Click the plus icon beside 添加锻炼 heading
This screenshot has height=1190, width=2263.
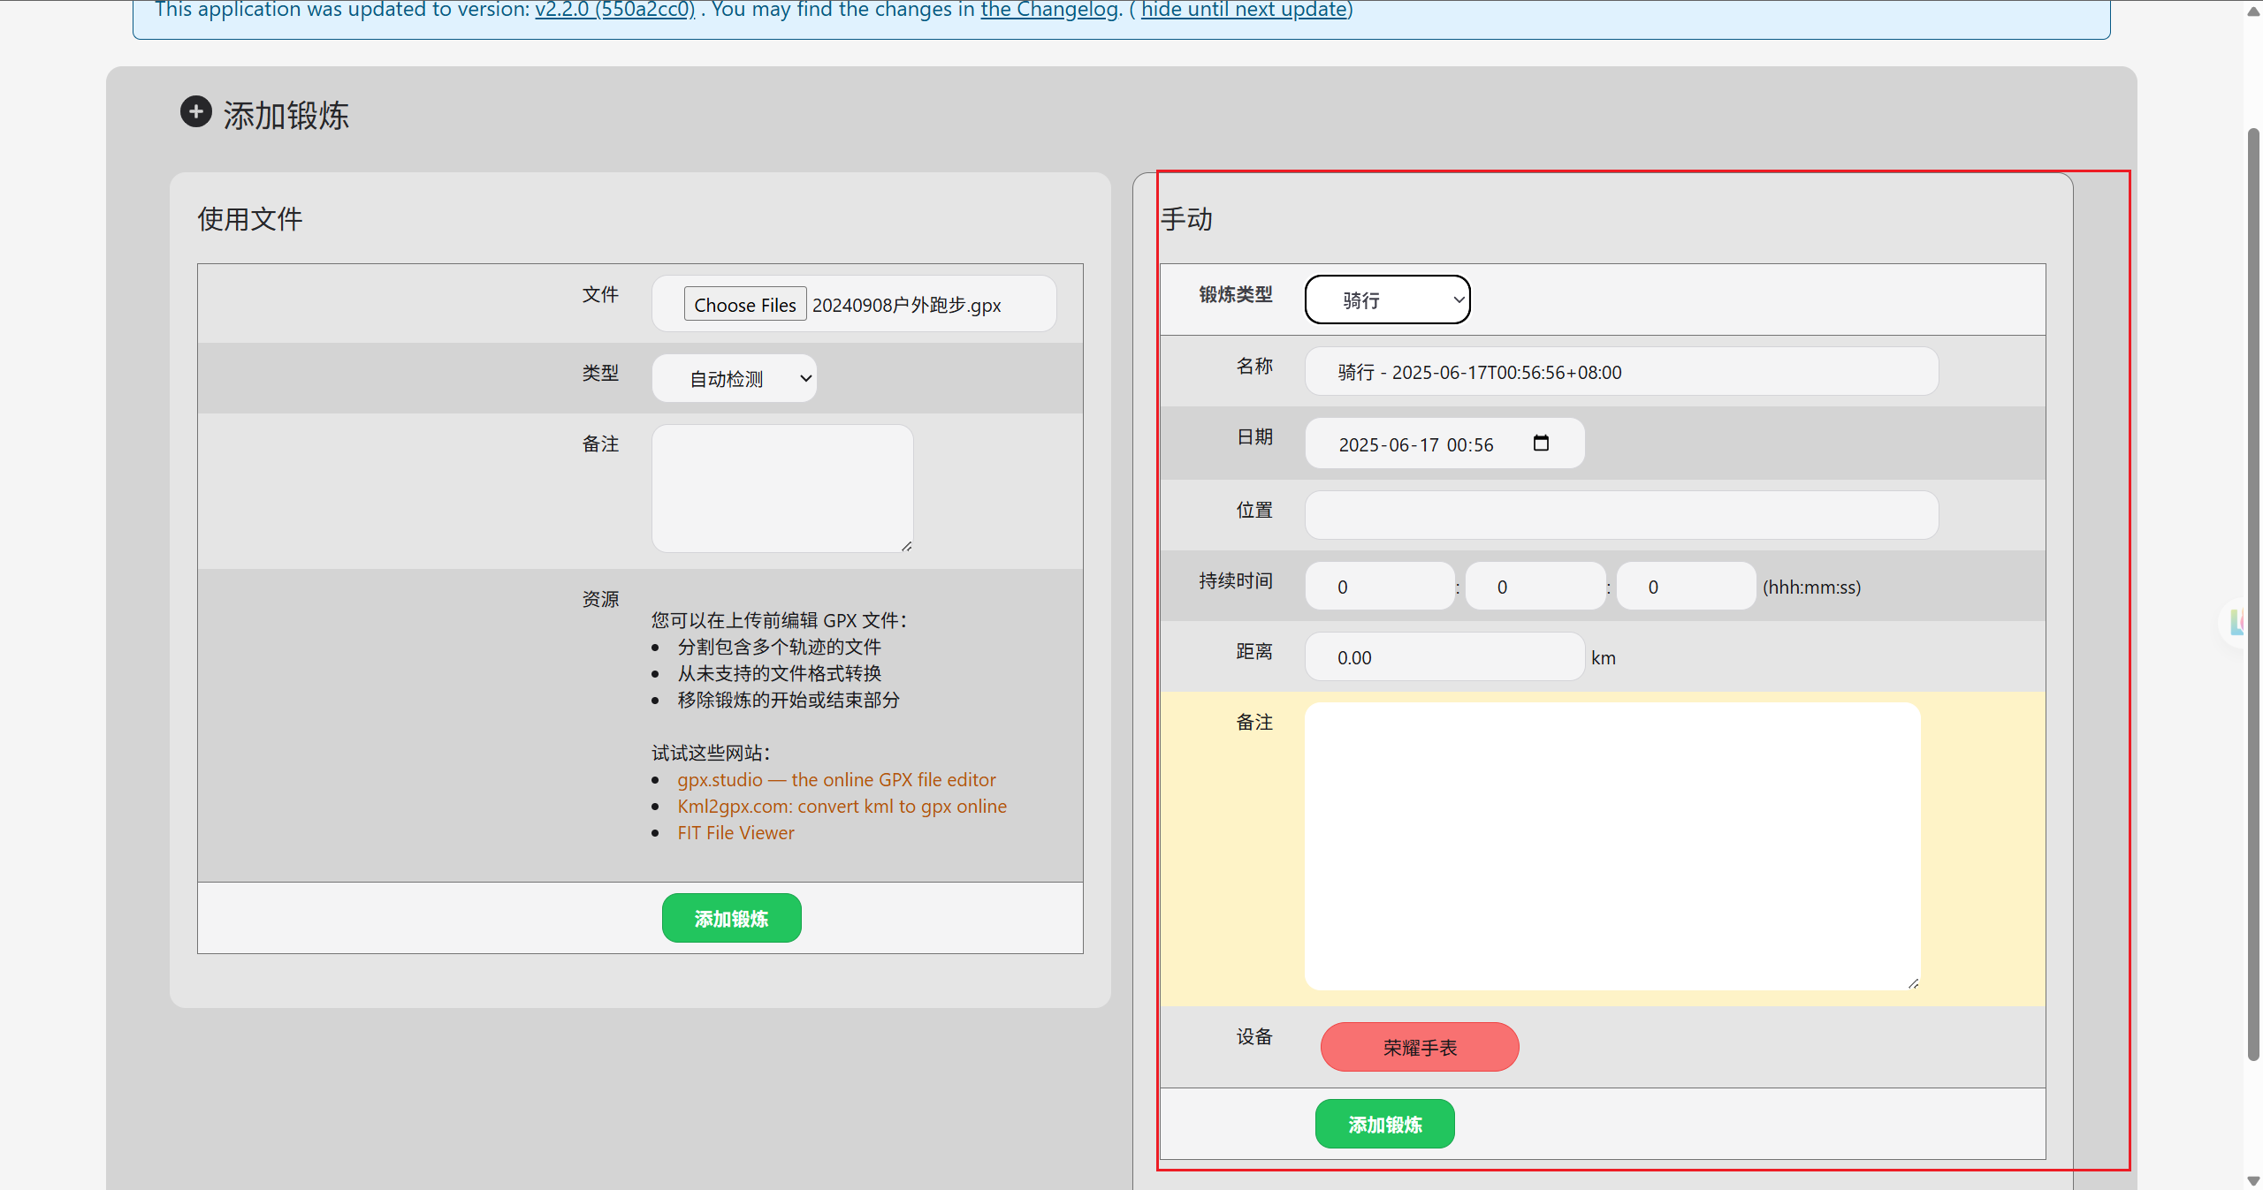(x=196, y=112)
